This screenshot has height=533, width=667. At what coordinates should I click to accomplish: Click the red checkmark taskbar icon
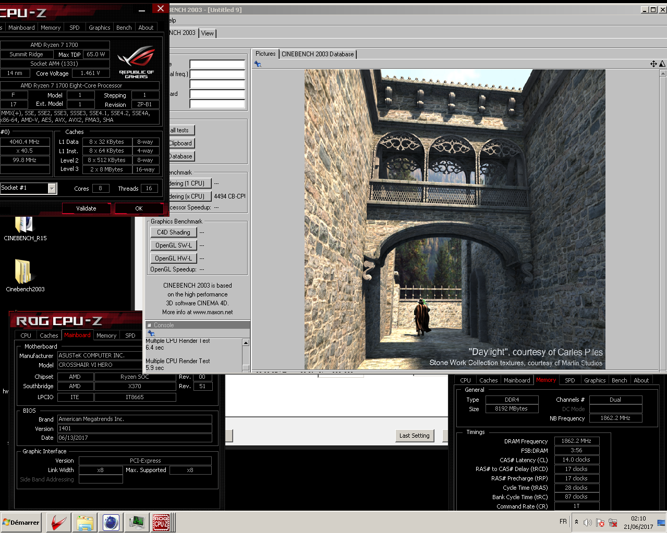coord(59,522)
